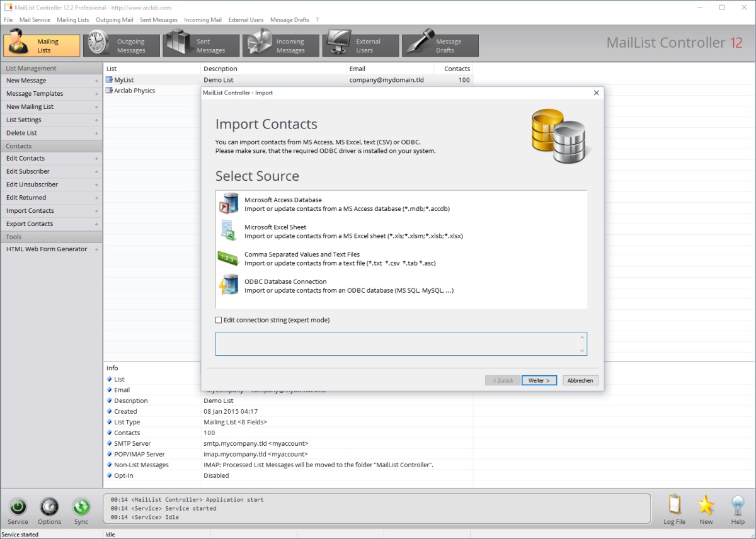Open the Mailing Lists toolbar section
This screenshot has height=539, width=756.
pyautogui.click(x=42, y=45)
